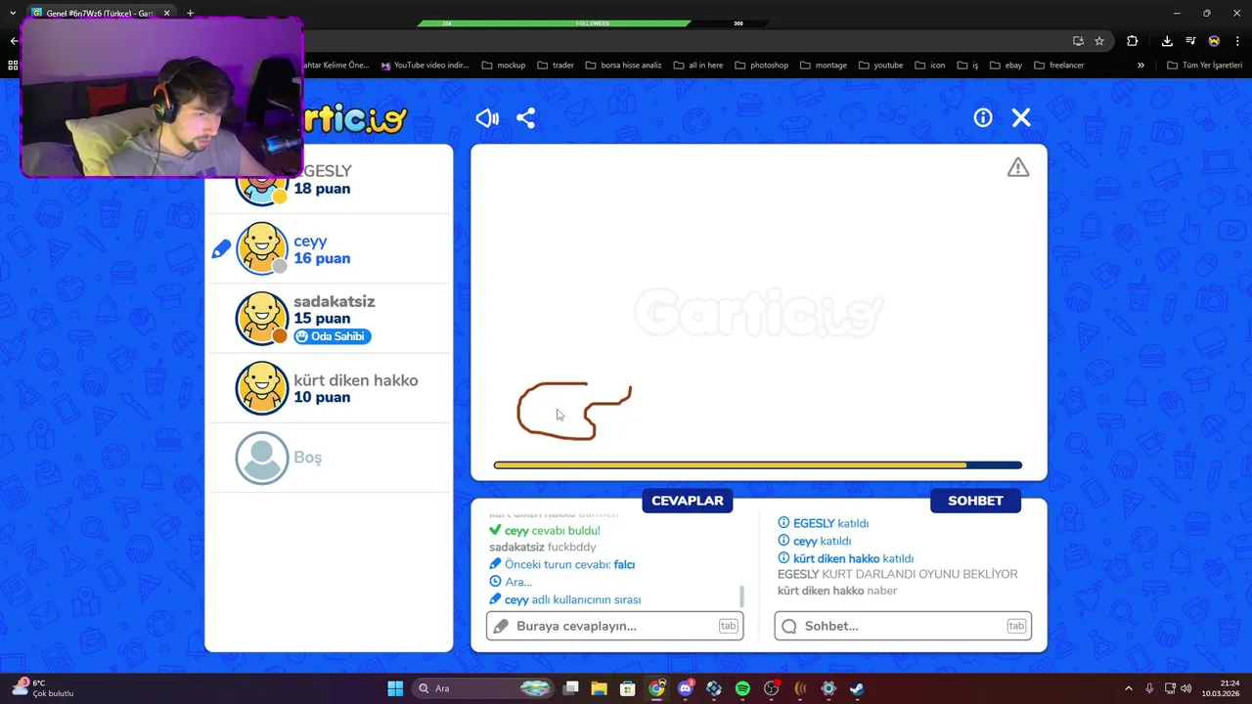
Task: Open the Settings gear on the taskbar
Action: click(828, 688)
